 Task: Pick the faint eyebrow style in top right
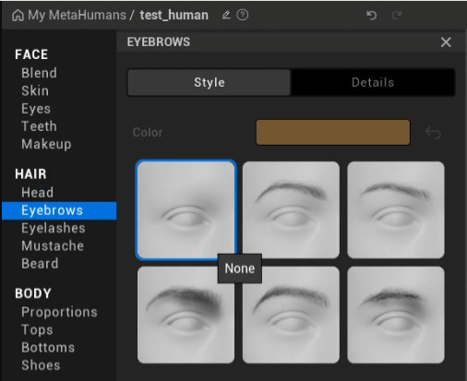396,210
